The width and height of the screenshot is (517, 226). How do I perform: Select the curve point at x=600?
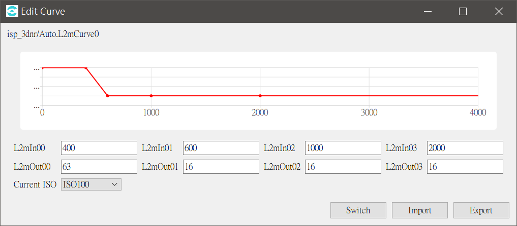click(x=107, y=96)
